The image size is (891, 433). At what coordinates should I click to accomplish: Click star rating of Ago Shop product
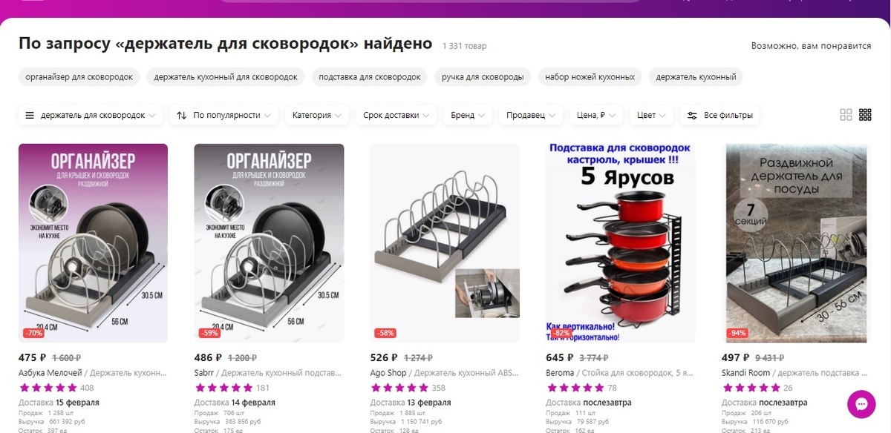tap(399, 388)
